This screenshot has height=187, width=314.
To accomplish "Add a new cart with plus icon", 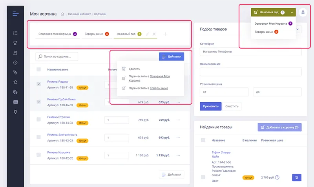I will click(x=165, y=34).
